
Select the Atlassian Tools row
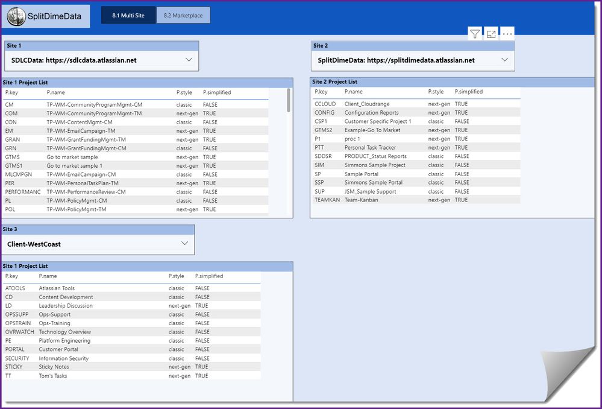point(132,288)
